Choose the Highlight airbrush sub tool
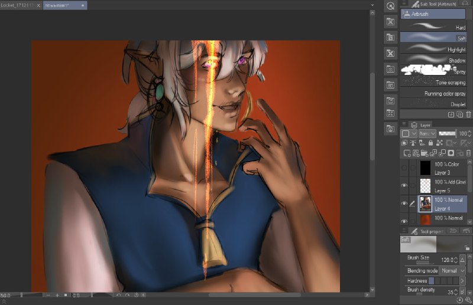473x305 pixels. click(x=433, y=49)
